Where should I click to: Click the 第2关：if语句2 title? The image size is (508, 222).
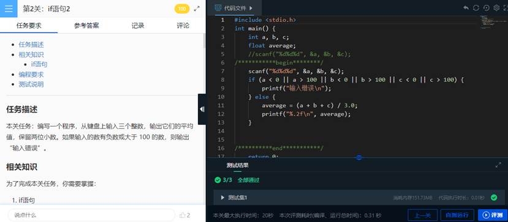point(47,9)
